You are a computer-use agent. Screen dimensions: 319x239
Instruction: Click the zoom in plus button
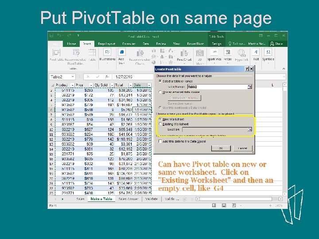point(270,205)
